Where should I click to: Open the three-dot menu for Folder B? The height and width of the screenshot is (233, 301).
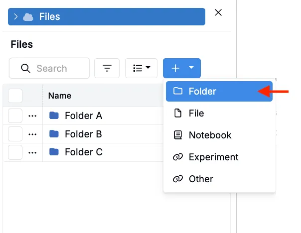(x=33, y=134)
